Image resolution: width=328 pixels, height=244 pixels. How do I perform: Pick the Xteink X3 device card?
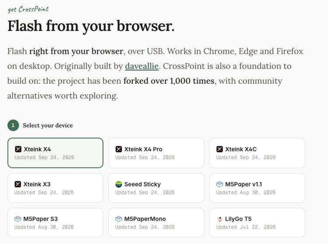[56, 188]
